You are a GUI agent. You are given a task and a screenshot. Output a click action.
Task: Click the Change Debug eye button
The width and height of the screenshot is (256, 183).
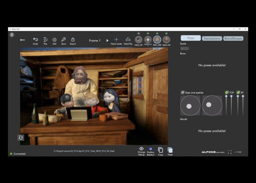141,149
